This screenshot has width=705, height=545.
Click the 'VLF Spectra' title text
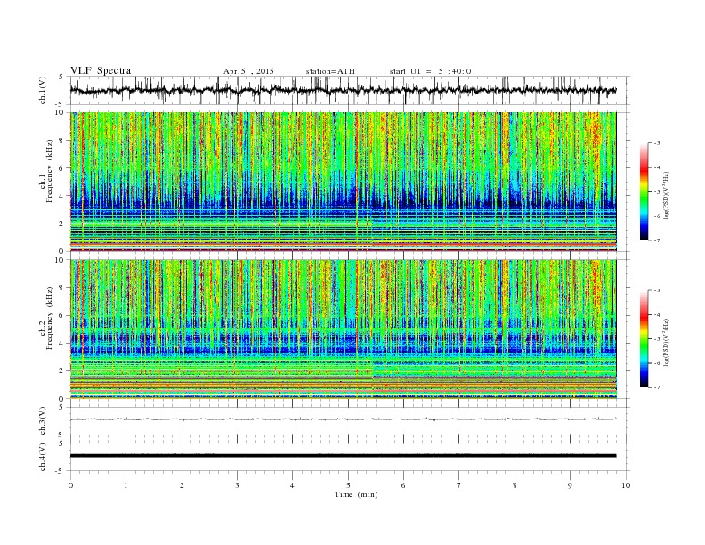[x=101, y=70]
